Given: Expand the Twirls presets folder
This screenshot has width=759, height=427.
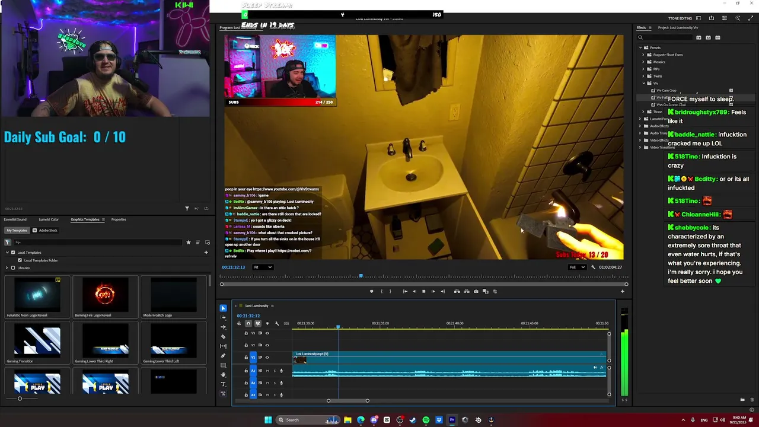Looking at the screenshot, I should tap(643, 77).
